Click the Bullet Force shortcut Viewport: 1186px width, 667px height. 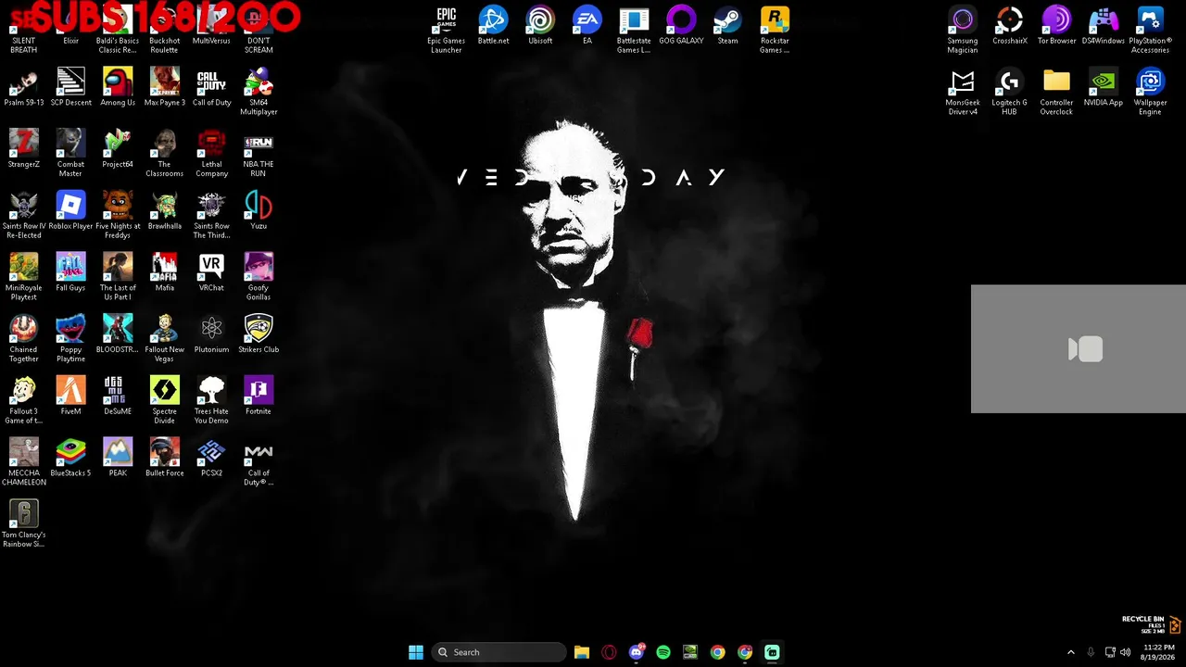(165, 459)
